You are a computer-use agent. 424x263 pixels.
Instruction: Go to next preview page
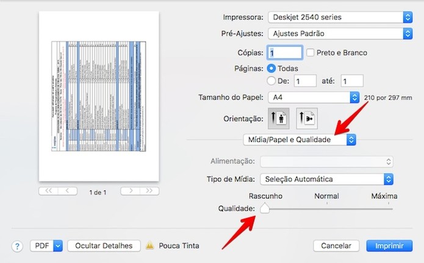[130, 191]
